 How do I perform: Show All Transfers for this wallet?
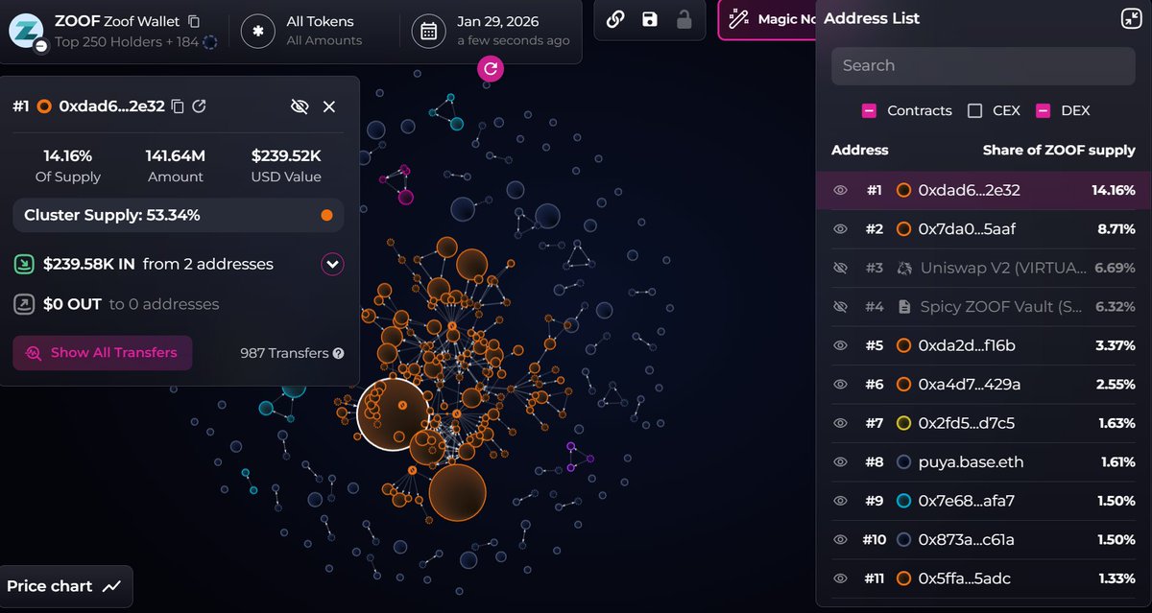[x=103, y=353]
